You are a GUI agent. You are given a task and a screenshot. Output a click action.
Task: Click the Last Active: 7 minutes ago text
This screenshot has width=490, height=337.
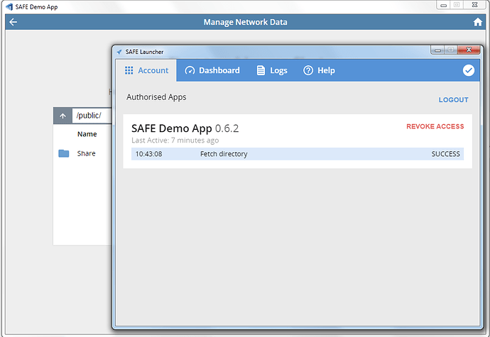pyautogui.click(x=175, y=140)
